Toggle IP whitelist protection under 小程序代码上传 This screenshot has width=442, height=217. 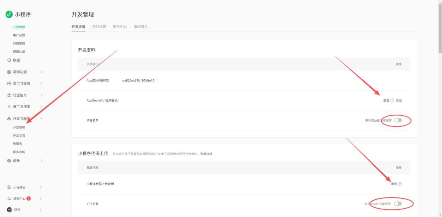398,204
